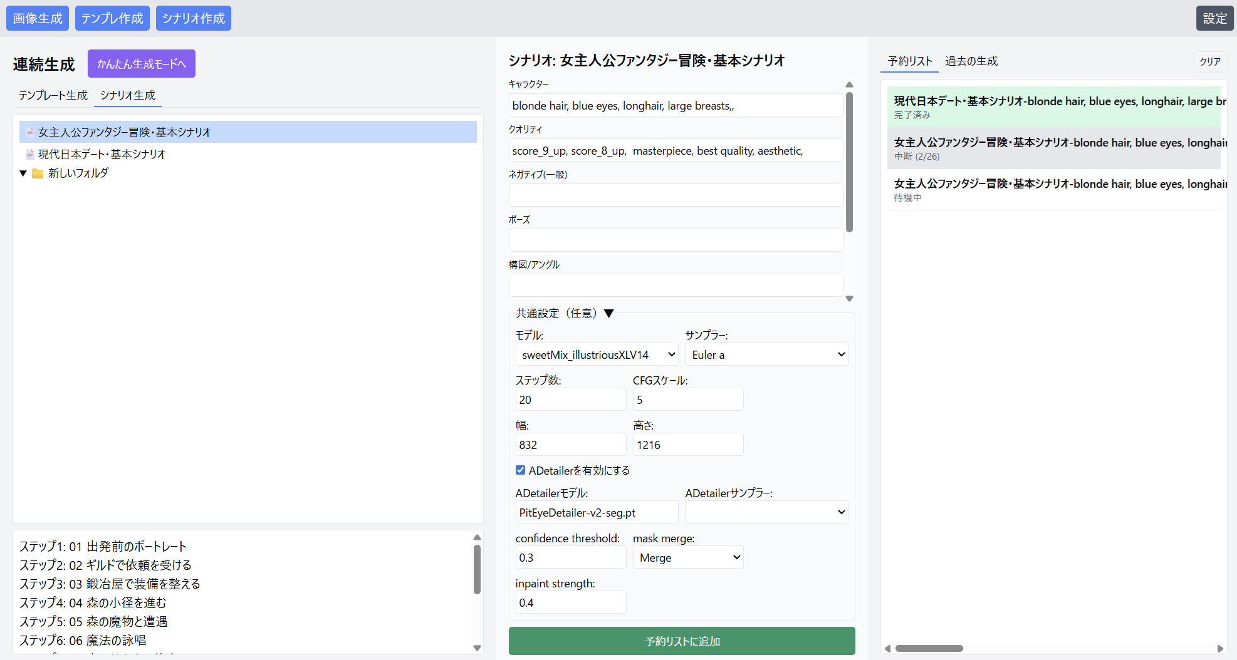This screenshot has width=1237, height=660.
Task: Focus the キャラクター input field
Action: point(676,105)
